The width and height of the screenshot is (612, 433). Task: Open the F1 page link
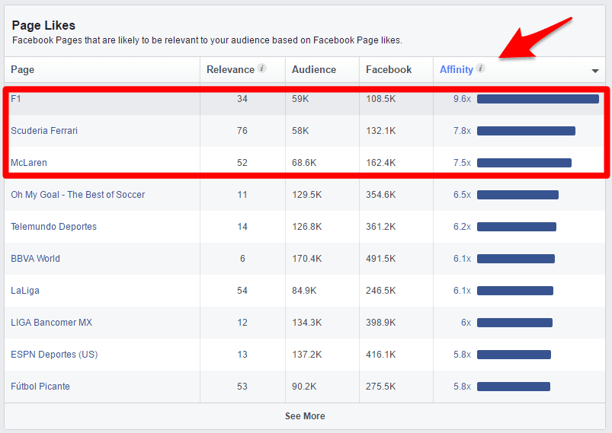pos(16,99)
